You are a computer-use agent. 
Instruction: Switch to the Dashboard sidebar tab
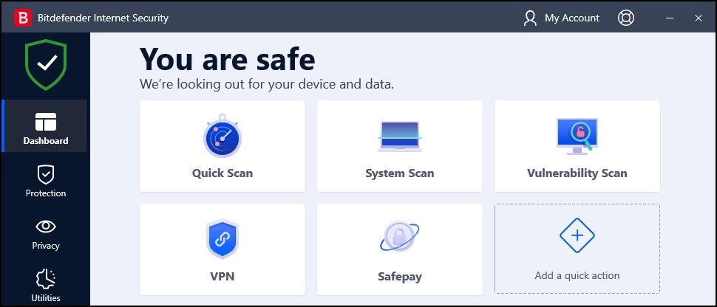pyautogui.click(x=44, y=125)
